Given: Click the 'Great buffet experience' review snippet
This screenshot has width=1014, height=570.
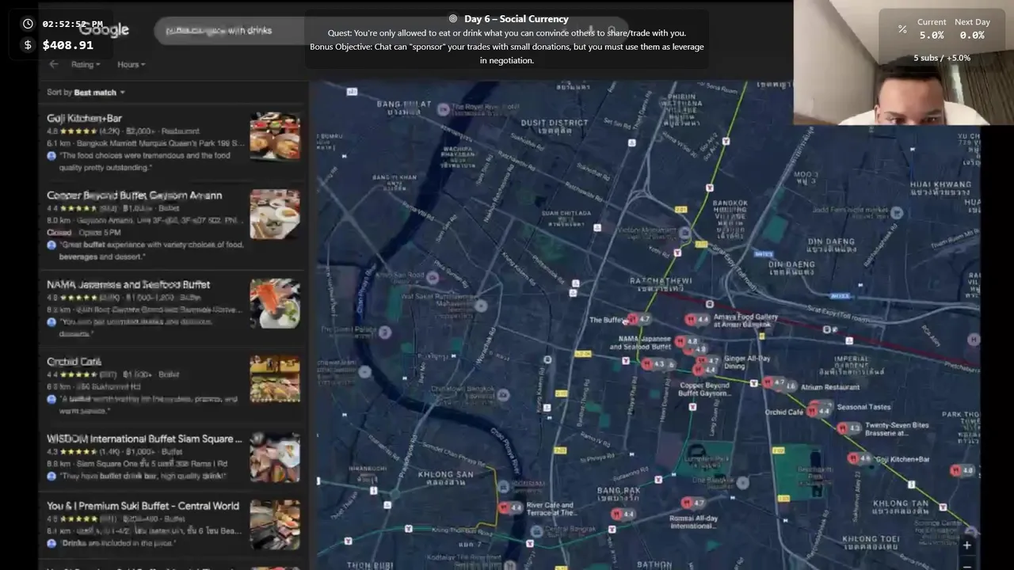Looking at the screenshot, I should pyautogui.click(x=151, y=250).
